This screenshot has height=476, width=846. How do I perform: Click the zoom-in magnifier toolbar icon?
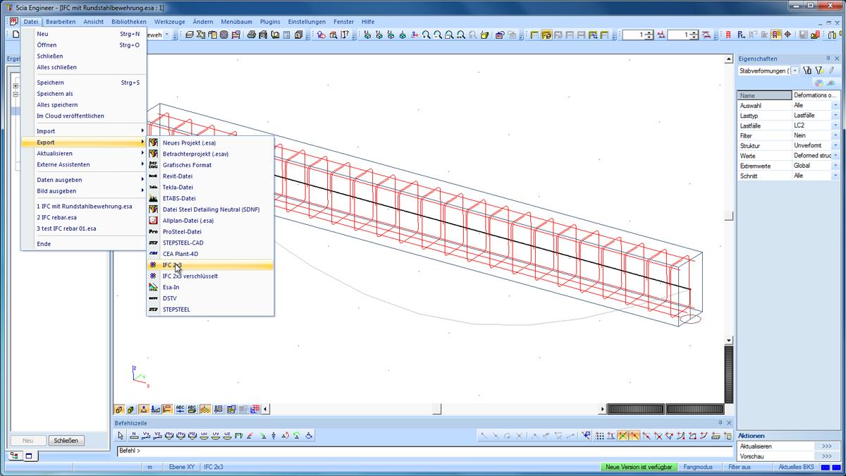pyautogui.click(x=427, y=35)
